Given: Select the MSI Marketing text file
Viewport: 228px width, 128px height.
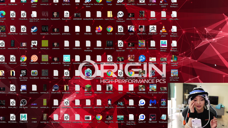Looking at the screenshot, I should tap(88, 44).
